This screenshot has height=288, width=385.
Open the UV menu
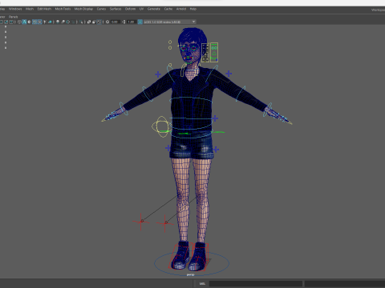pyautogui.click(x=141, y=9)
